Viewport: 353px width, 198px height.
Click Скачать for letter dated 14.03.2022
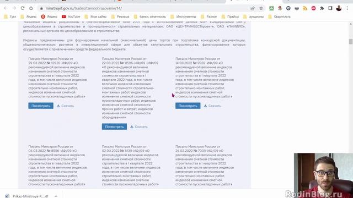click(x=212, y=106)
